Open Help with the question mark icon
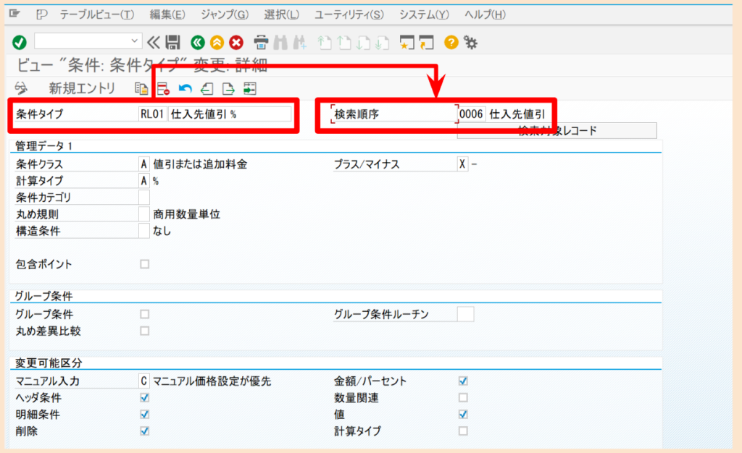The height and width of the screenshot is (453, 742). pos(451,43)
